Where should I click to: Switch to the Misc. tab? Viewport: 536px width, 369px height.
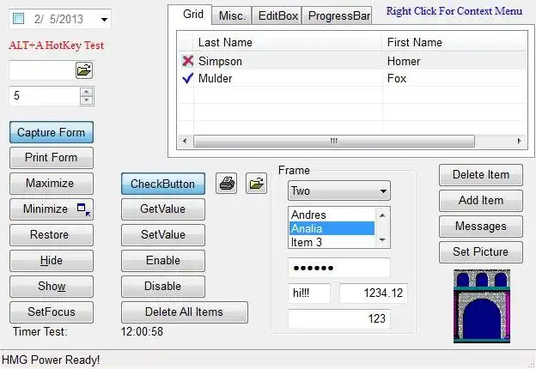[232, 15]
